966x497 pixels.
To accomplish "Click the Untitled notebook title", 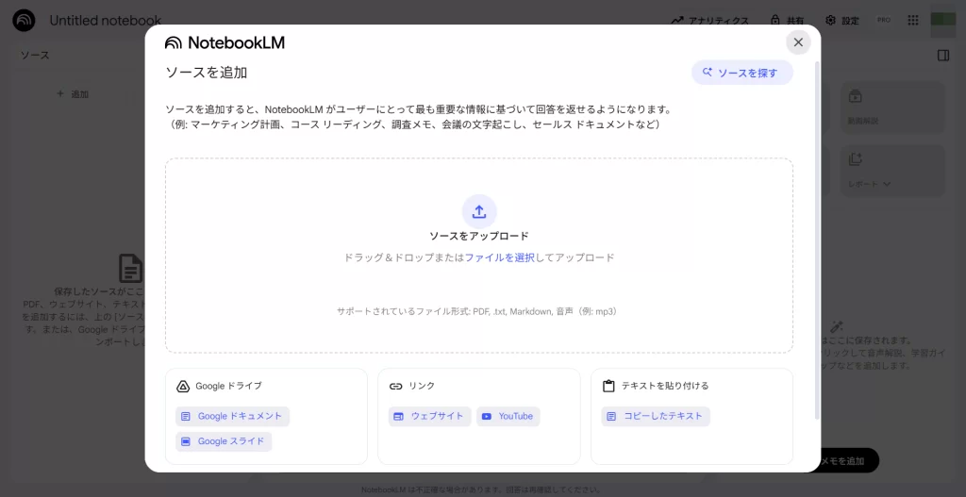I will [106, 21].
